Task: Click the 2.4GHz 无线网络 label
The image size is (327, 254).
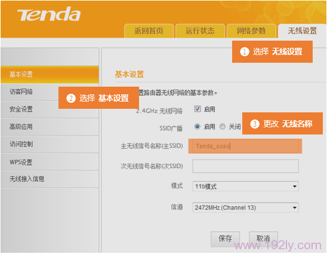Action: coord(159,111)
